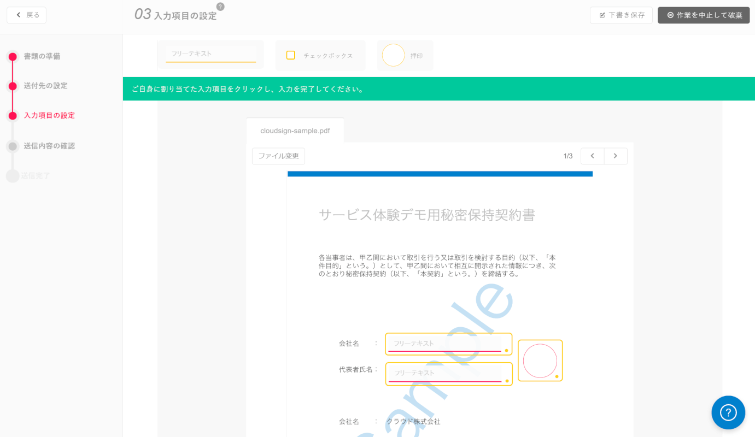
Task: Click the 1/3 page indicator
Action: pos(569,156)
